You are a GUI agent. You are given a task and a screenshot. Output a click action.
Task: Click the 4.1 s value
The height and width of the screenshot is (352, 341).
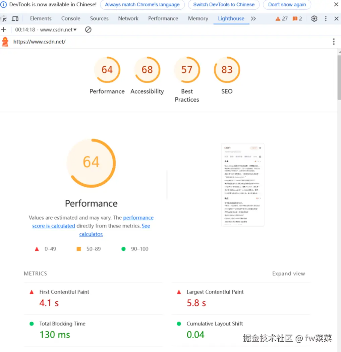point(49,303)
